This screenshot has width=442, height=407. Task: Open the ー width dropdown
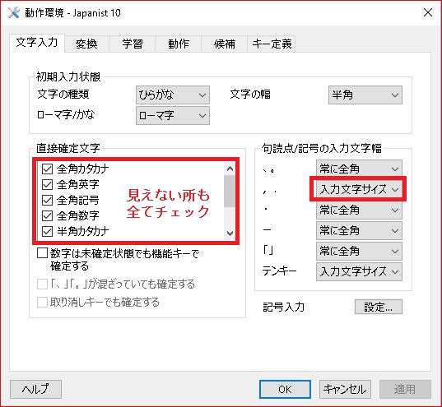coord(359,231)
